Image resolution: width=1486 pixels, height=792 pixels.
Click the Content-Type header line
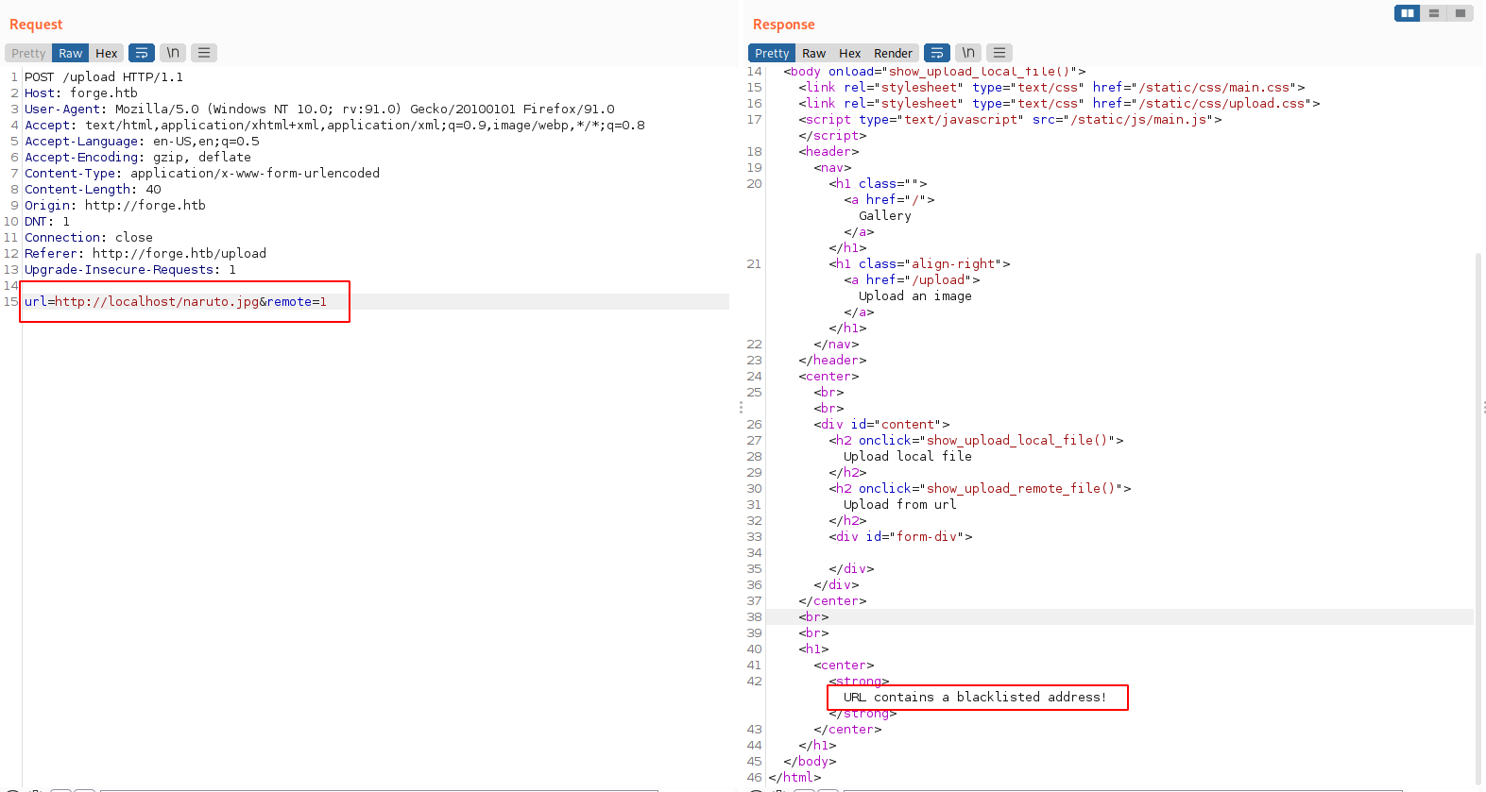pyautogui.click(x=202, y=174)
